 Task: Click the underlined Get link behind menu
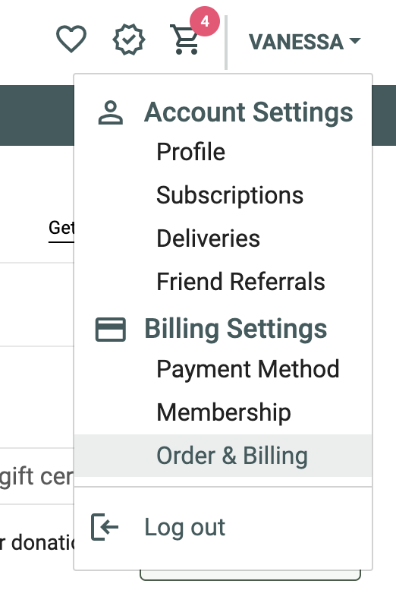click(61, 228)
